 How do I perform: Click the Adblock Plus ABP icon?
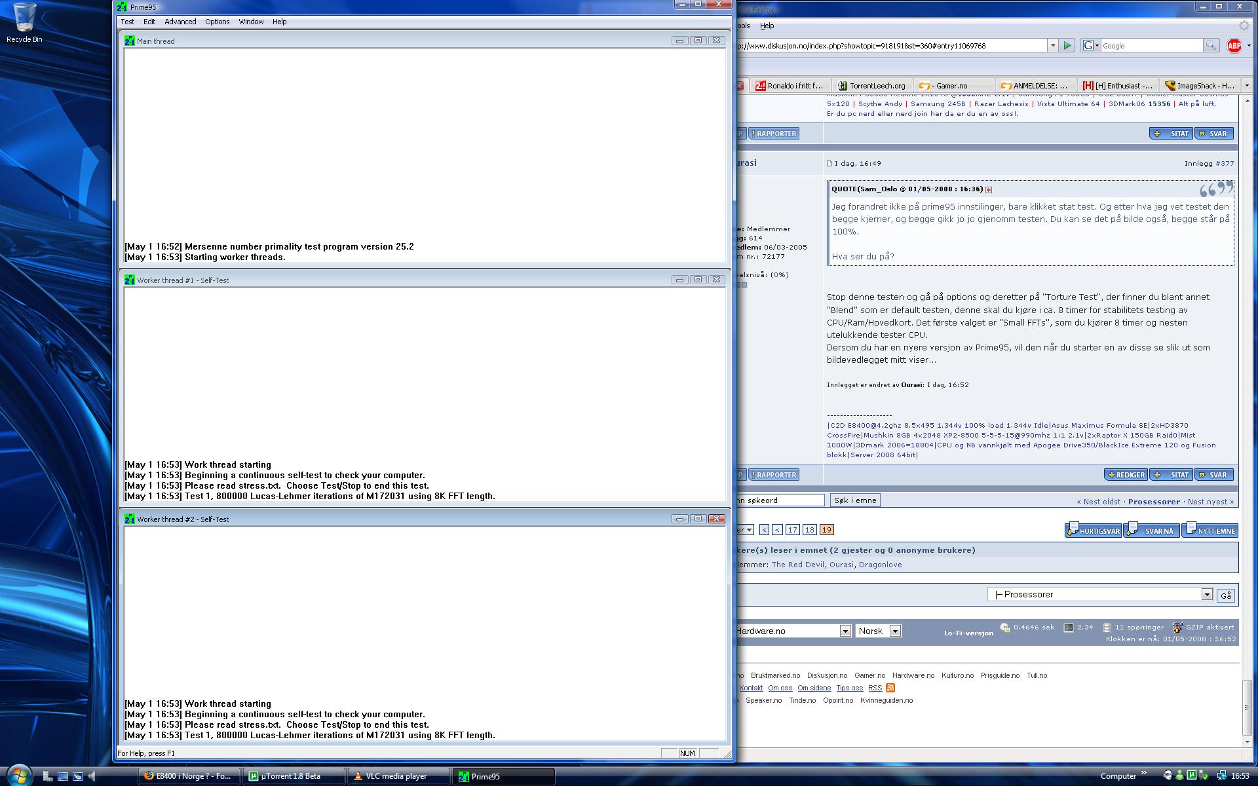click(1234, 45)
